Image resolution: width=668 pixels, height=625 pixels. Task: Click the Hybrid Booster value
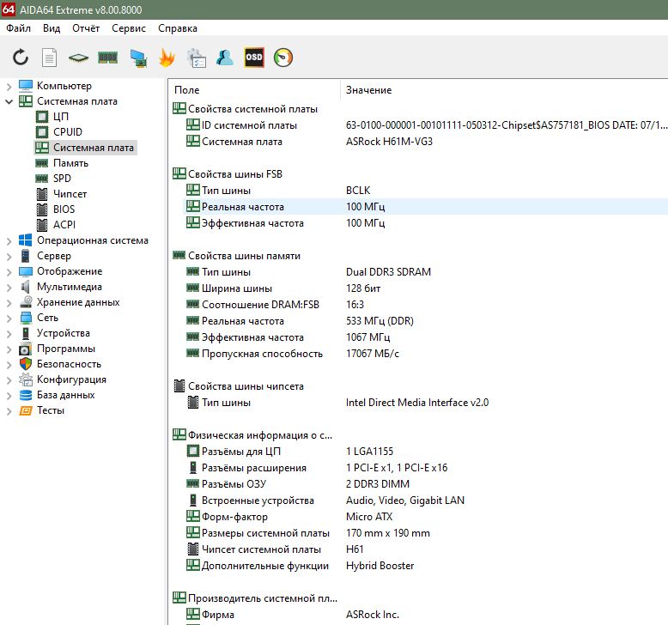(380, 566)
